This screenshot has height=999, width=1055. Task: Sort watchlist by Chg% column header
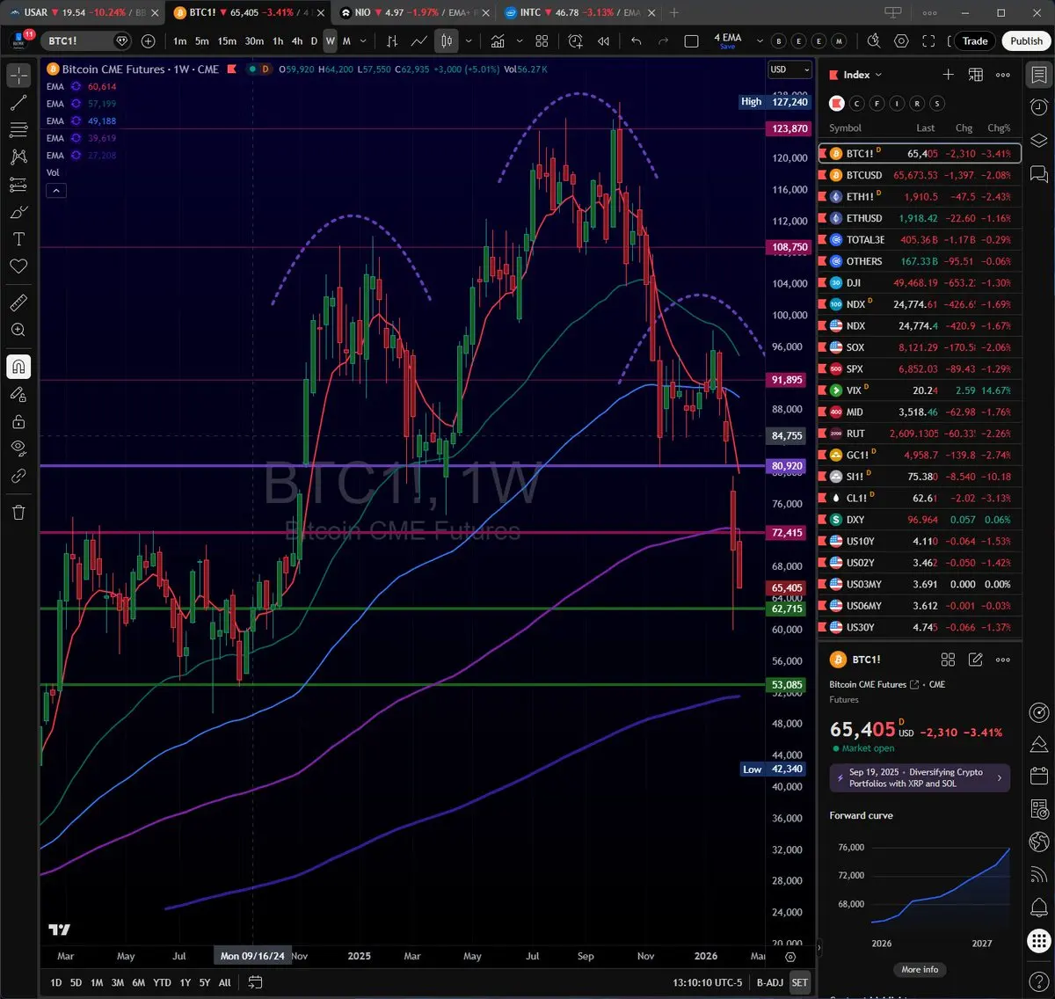[x=999, y=128]
